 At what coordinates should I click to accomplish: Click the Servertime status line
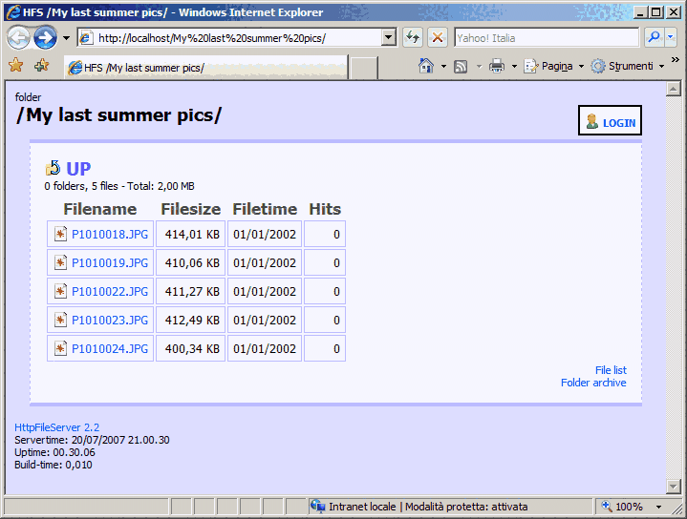(x=92, y=440)
